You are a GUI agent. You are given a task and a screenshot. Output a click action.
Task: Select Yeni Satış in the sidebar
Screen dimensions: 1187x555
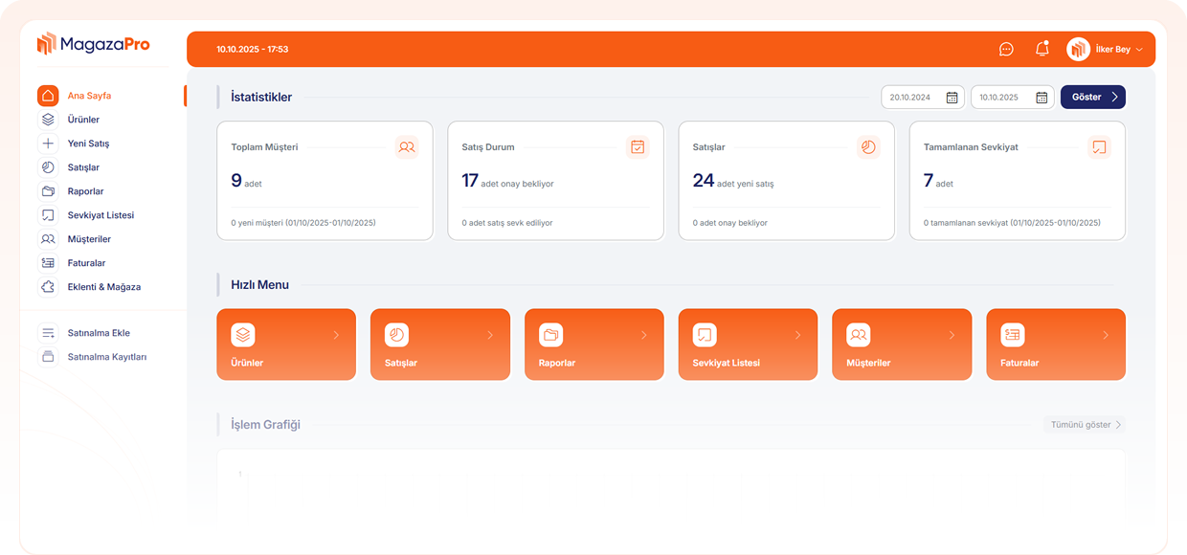[88, 144]
